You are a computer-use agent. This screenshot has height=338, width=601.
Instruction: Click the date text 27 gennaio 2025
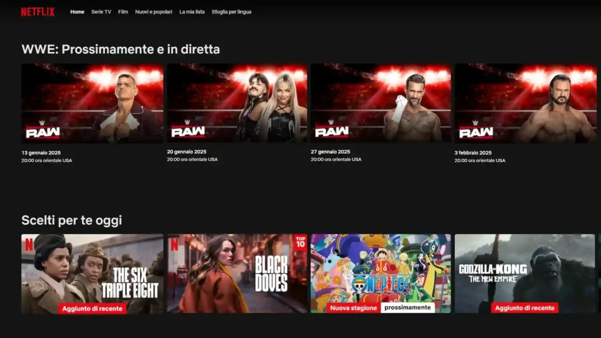[330, 152]
